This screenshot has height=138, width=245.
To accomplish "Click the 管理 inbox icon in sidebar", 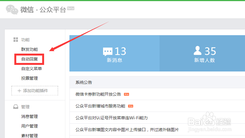I will tap(16, 107).
